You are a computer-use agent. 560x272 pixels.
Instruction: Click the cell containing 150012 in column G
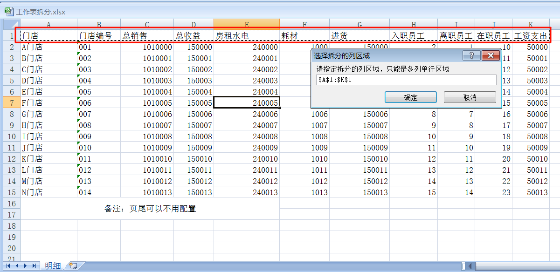(x=360, y=181)
